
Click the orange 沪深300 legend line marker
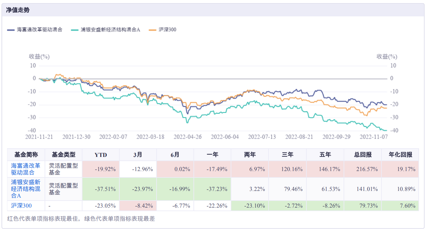[x=153, y=30]
